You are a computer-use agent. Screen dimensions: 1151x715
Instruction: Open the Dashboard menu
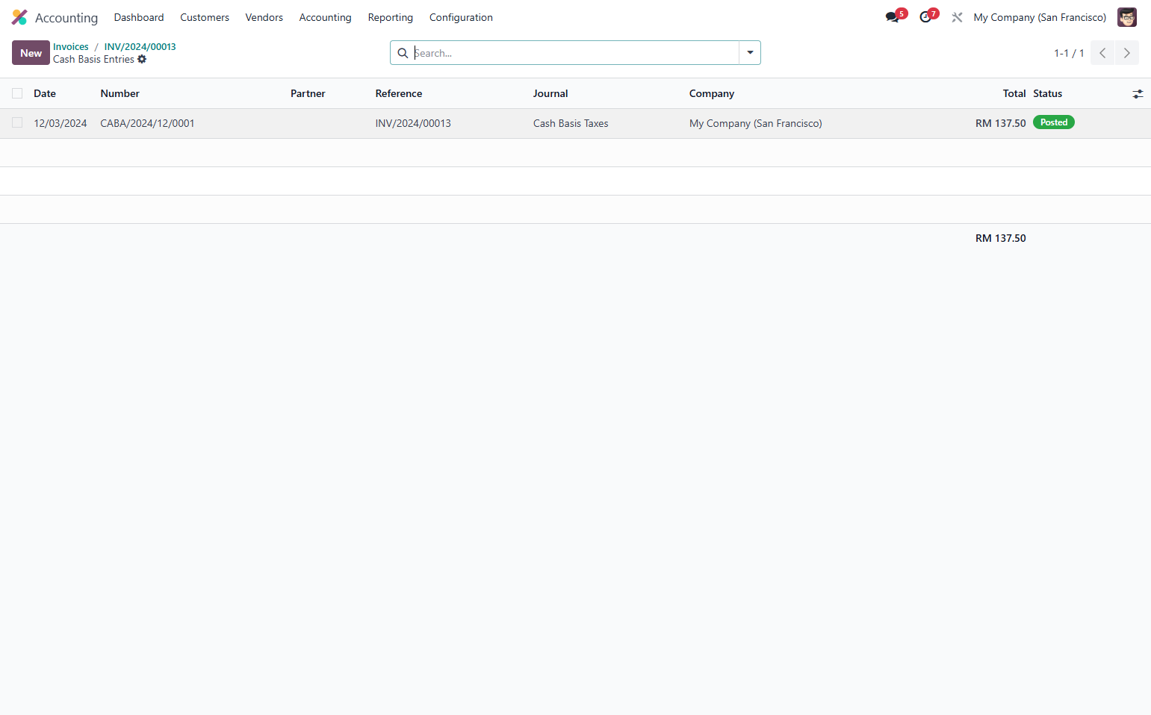coord(139,17)
